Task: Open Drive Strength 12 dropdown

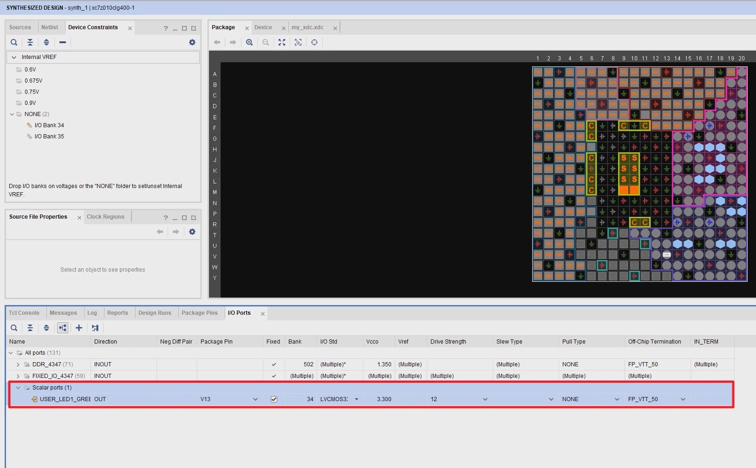Action: click(x=485, y=399)
